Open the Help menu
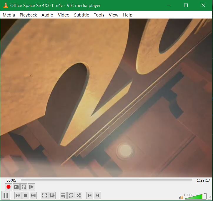Viewport: 213px width, 201px height. click(x=128, y=15)
